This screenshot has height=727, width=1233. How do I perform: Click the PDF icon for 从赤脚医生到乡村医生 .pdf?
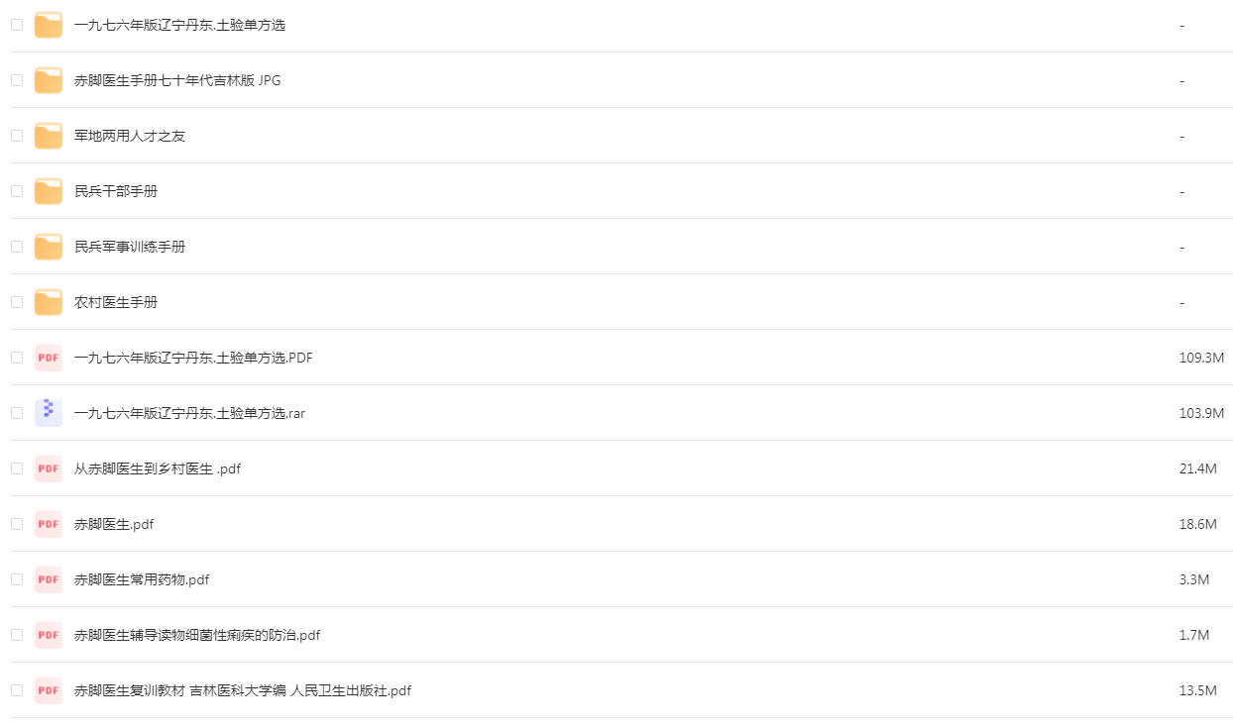point(49,468)
